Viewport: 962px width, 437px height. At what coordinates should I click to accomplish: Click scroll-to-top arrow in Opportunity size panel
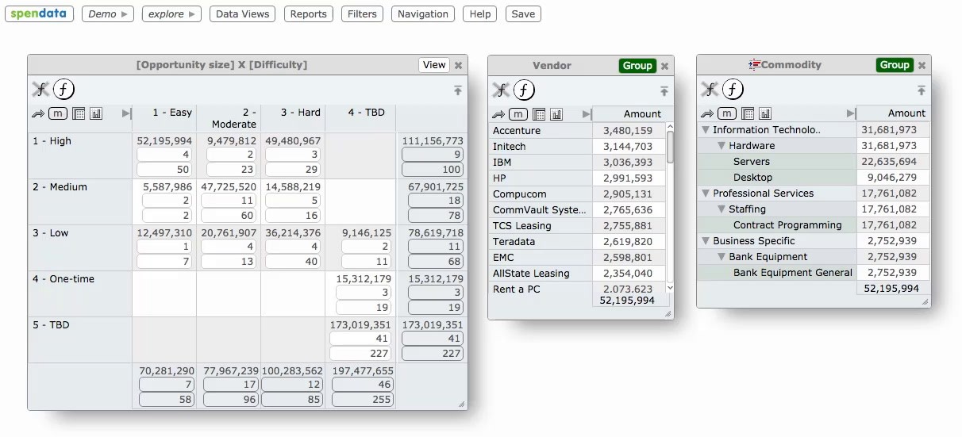pos(458,90)
